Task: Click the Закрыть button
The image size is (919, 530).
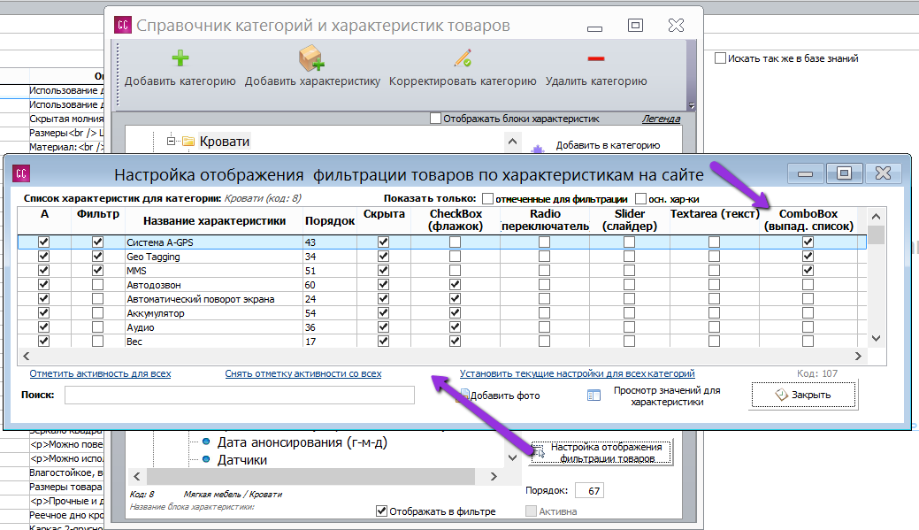Action: [x=803, y=395]
